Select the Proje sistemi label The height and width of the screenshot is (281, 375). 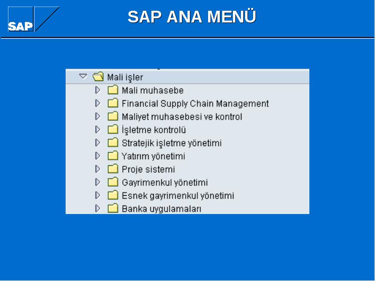coord(148,170)
